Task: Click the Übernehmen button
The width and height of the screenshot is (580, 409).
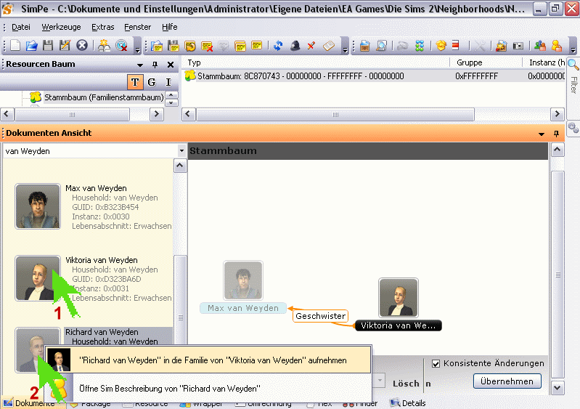Action: [x=508, y=381]
